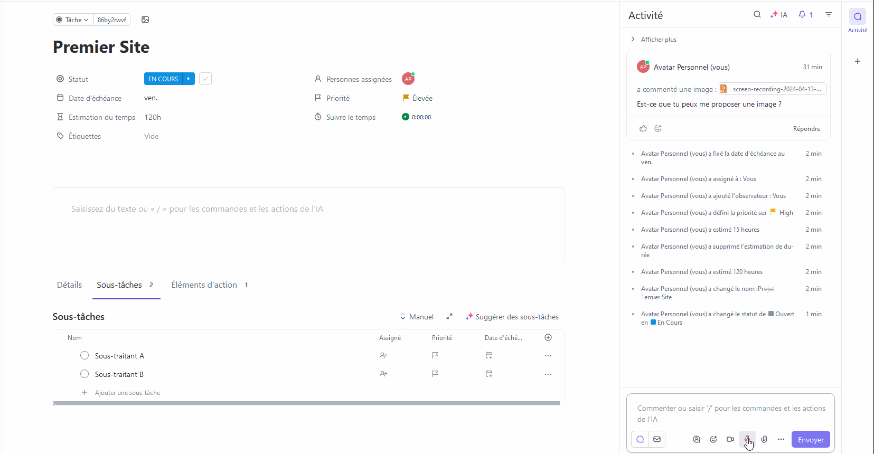The width and height of the screenshot is (874, 454).
Task: Open more comment options ellipsis
Action: click(781, 439)
